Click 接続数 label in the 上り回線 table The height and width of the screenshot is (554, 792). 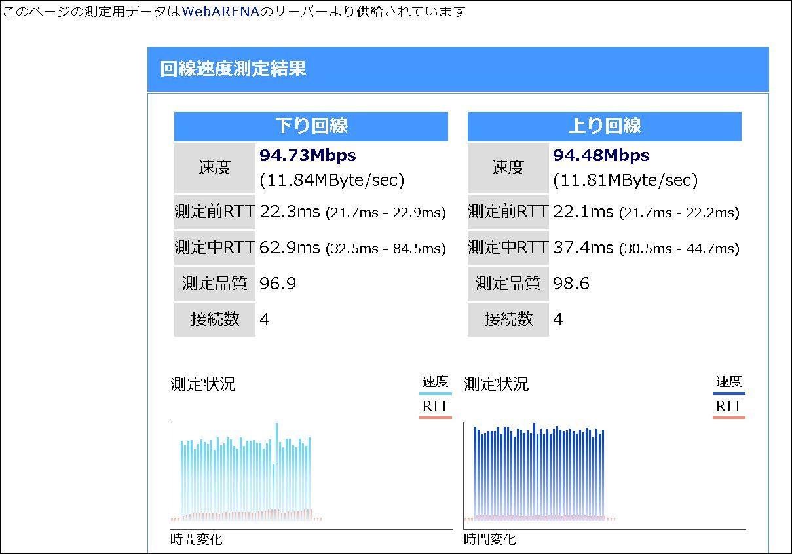[508, 320]
